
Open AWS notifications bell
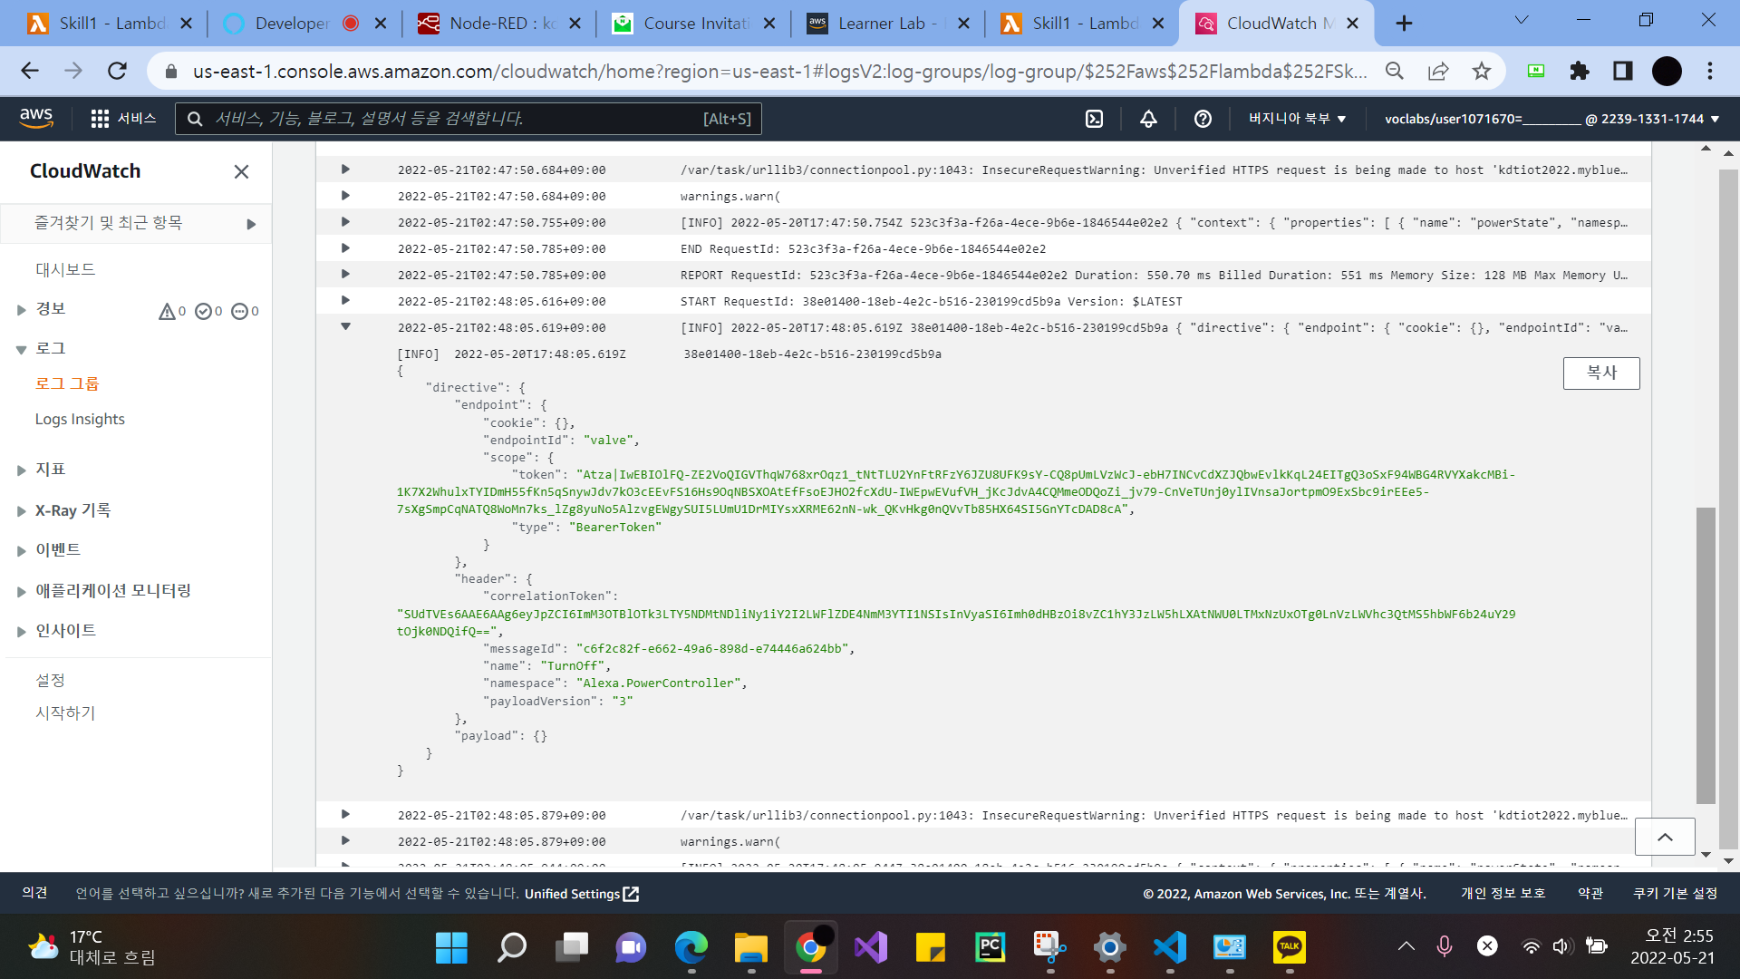(x=1148, y=119)
